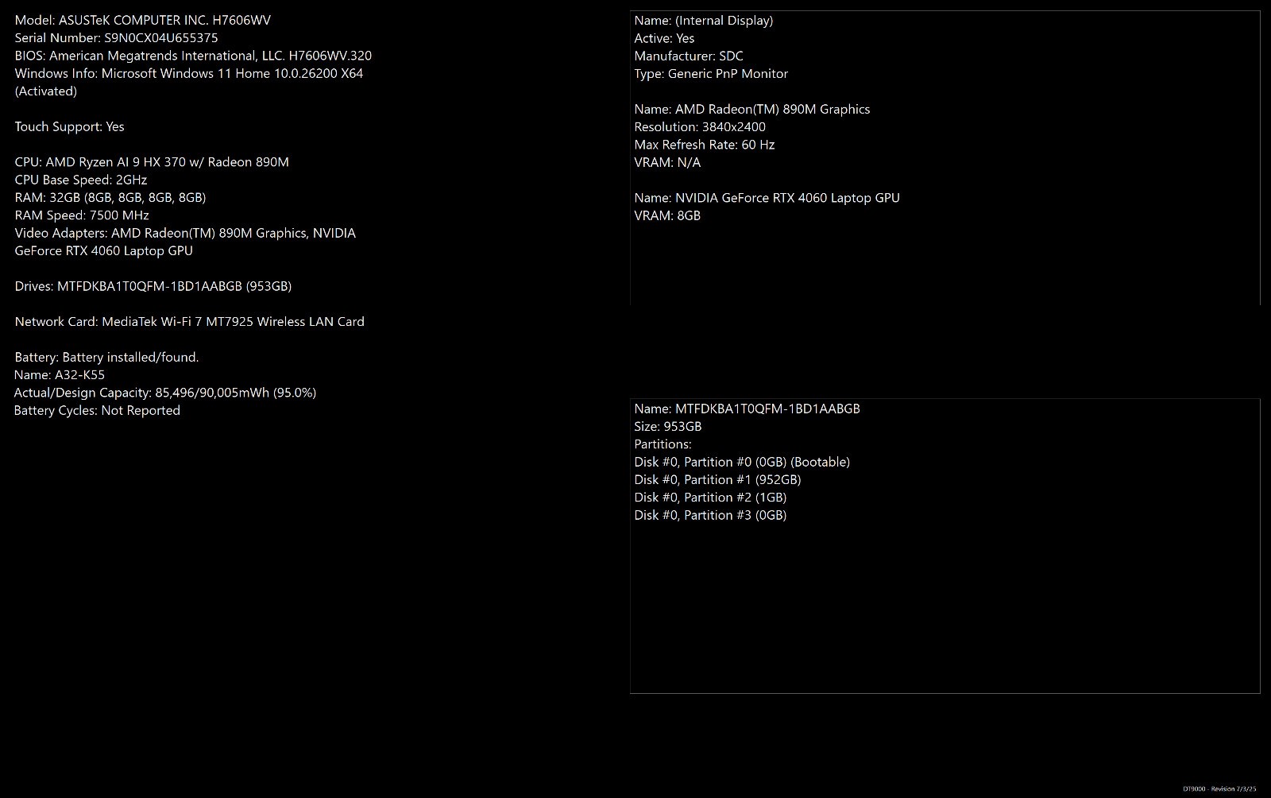Click the RAM: 32GB line
Image resolution: width=1271 pixels, height=798 pixels.
pos(110,197)
